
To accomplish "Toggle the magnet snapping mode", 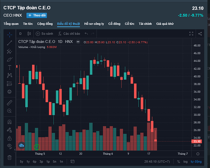I will pyautogui.click(x=9, y=122).
